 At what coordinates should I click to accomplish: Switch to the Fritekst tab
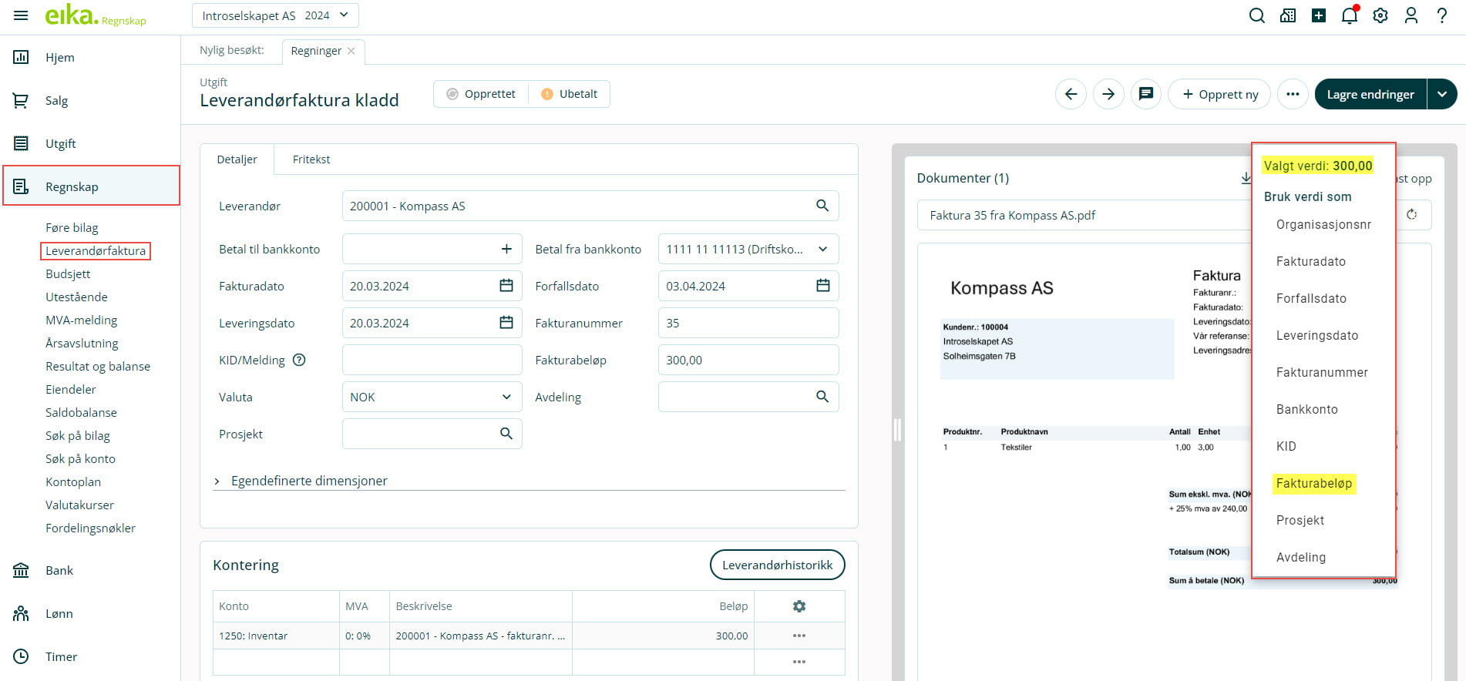coord(311,159)
